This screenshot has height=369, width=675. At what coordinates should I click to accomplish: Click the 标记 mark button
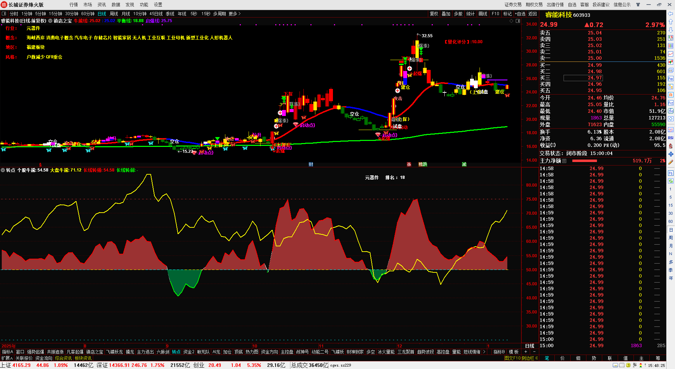click(508, 14)
